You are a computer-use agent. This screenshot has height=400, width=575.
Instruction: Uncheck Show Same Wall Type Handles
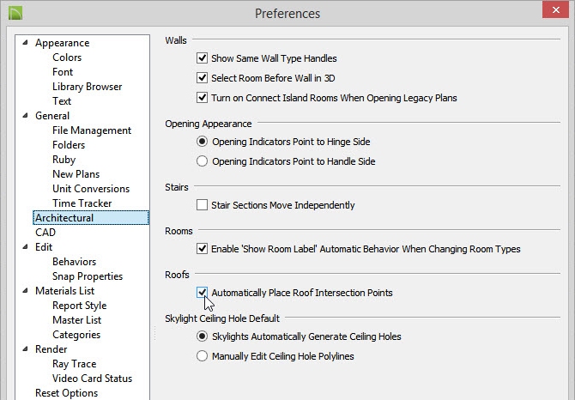(202, 58)
